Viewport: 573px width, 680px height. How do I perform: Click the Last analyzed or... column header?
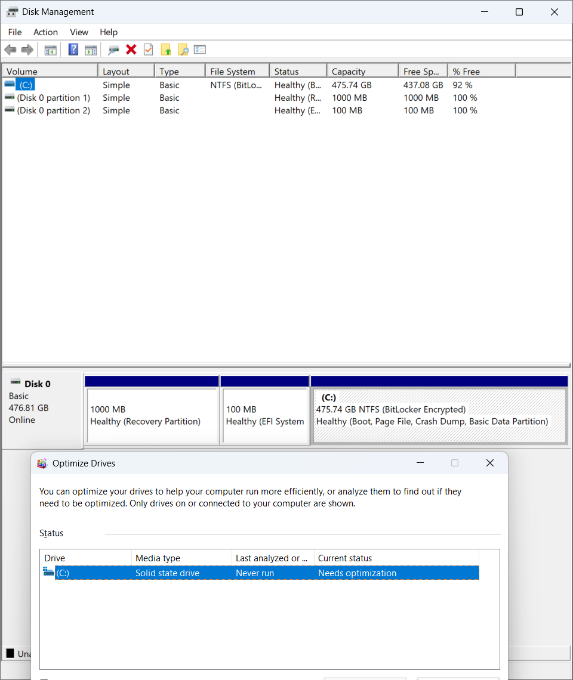[x=273, y=558]
